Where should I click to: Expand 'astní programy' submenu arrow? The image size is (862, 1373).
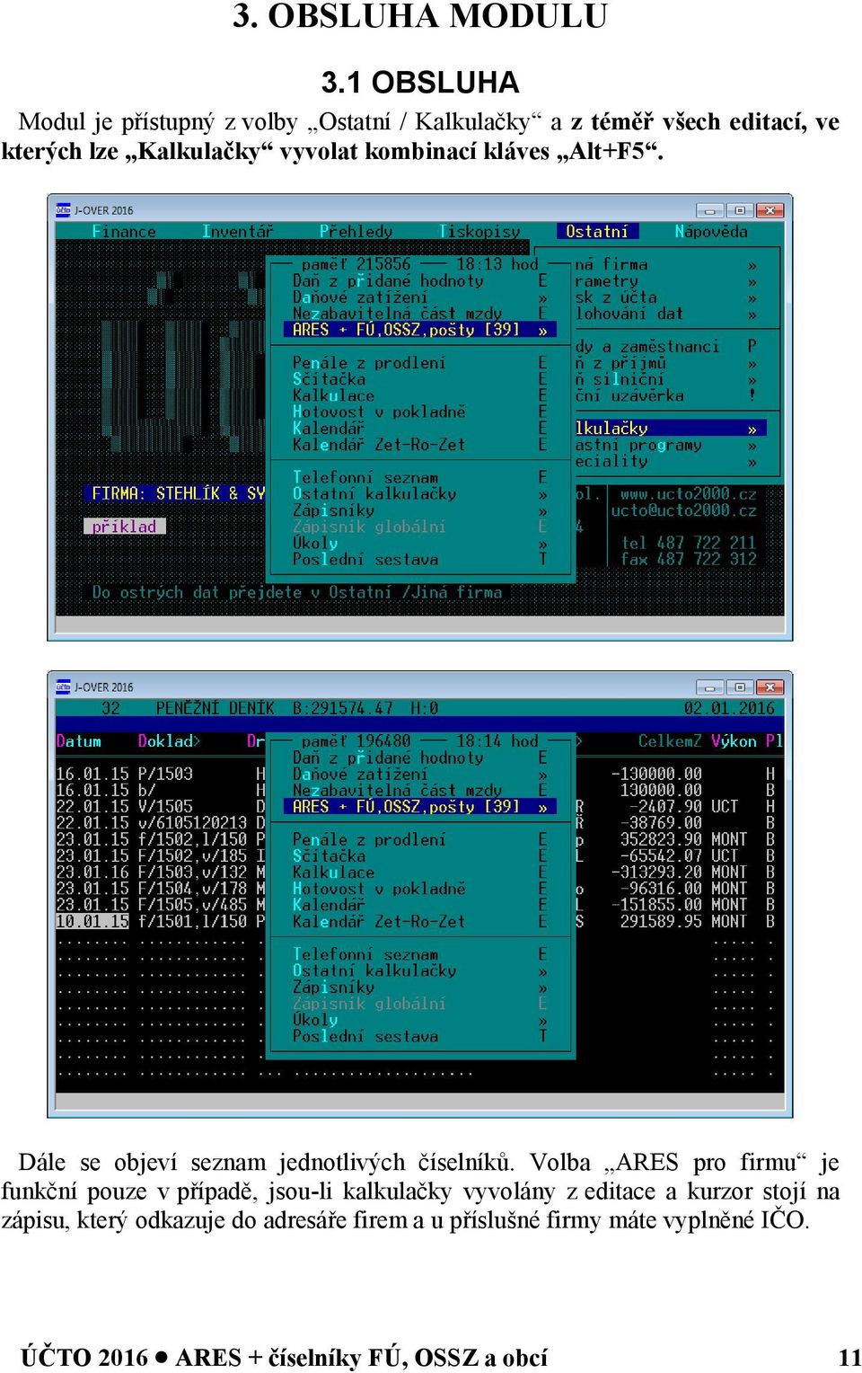752,446
